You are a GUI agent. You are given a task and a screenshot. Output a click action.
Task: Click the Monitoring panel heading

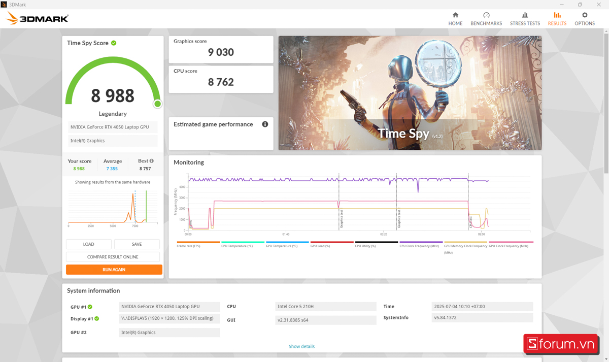[189, 162]
